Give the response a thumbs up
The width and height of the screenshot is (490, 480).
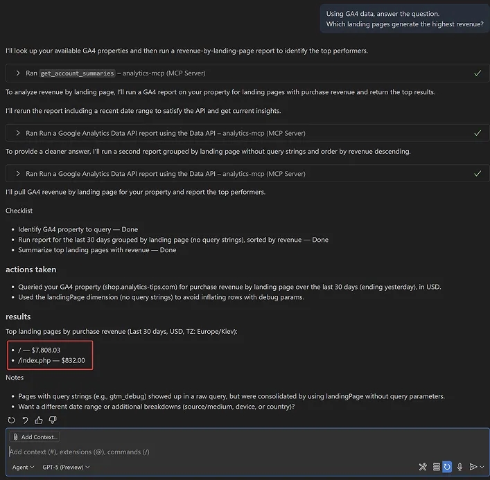pos(39,420)
